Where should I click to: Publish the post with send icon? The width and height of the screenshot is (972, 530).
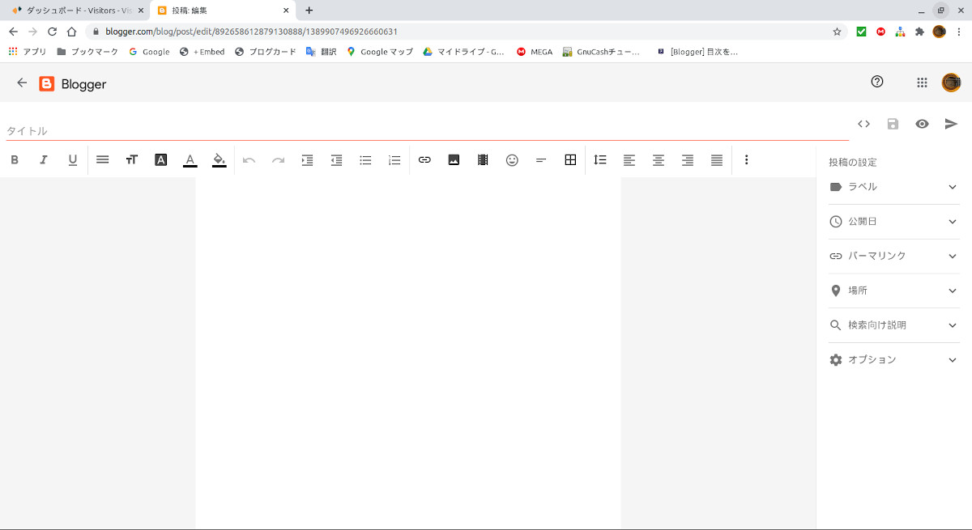click(x=951, y=124)
